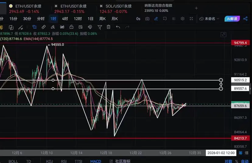Delete drawings with trash icon
Viewport: 252px width, 163px height.
(x=108, y=27)
